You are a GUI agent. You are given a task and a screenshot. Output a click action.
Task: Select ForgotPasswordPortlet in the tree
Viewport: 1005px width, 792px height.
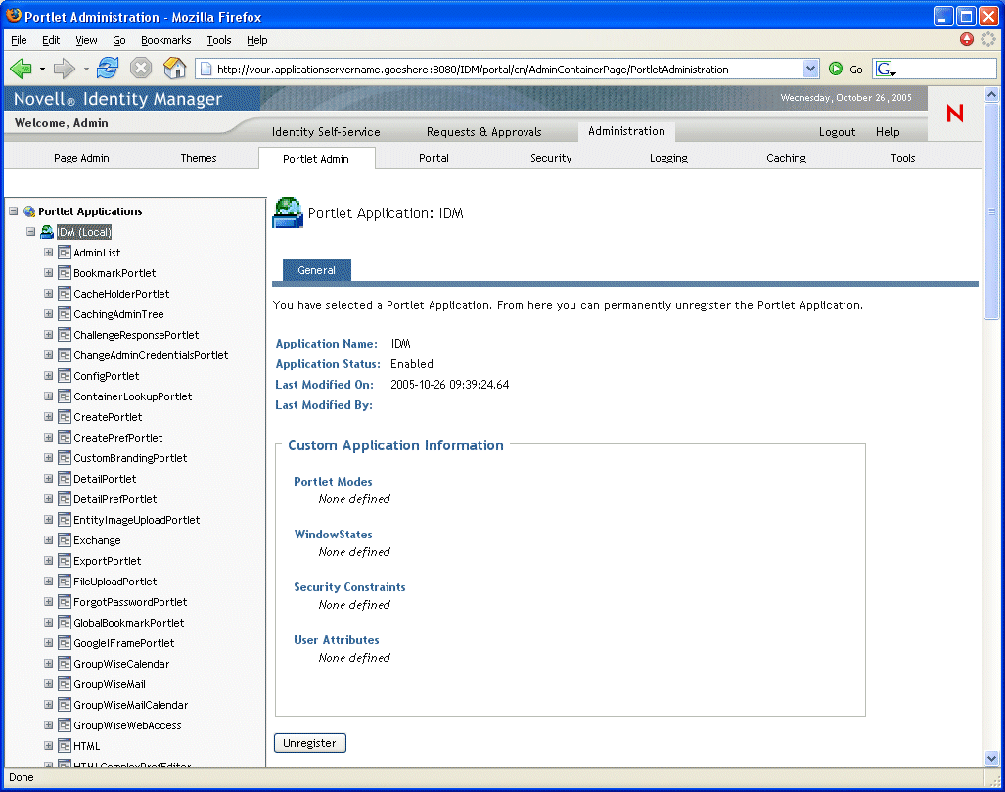[x=130, y=602]
